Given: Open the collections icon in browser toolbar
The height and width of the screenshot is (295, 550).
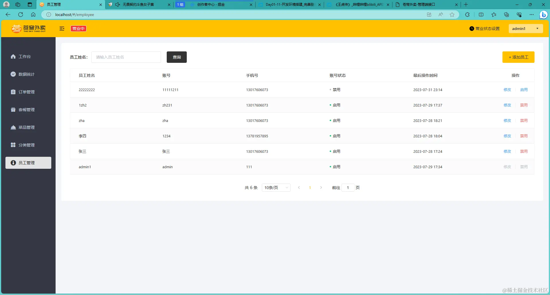Looking at the screenshot, I should tap(506, 15).
